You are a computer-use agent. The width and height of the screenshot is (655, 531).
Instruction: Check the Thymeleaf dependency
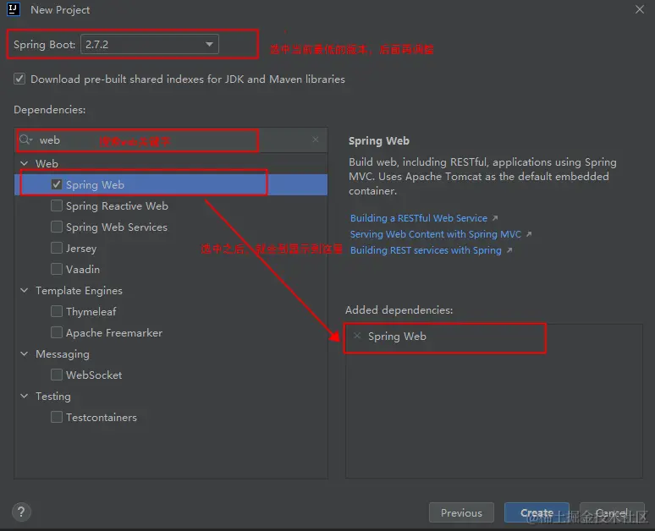tap(57, 311)
